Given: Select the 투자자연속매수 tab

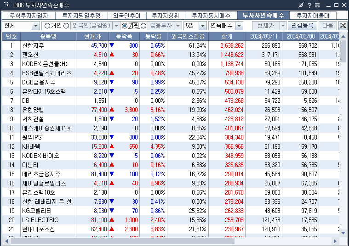Looking at the screenshot, I should [x=263, y=15].
